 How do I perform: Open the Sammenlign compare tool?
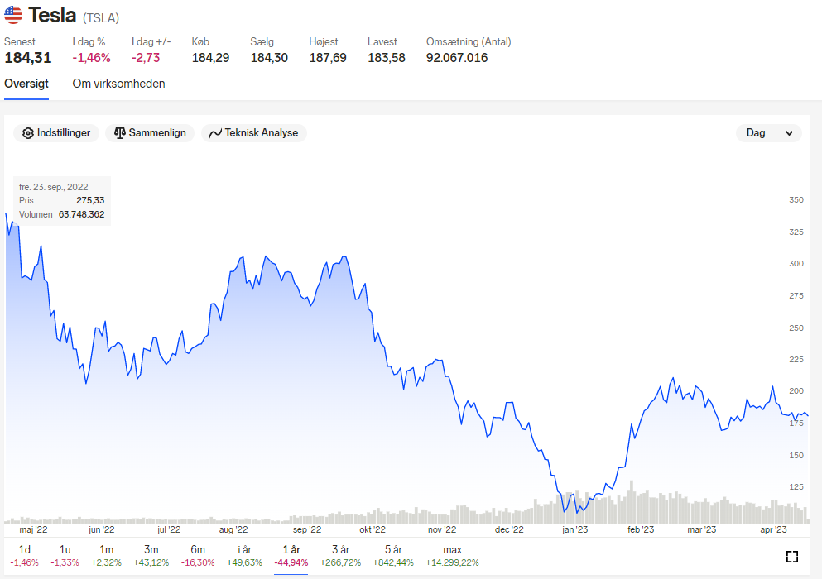150,133
